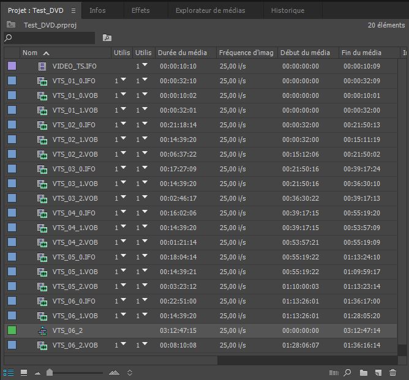
Task: Open the Projet panel menu icon
Action: (x=73, y=10)
